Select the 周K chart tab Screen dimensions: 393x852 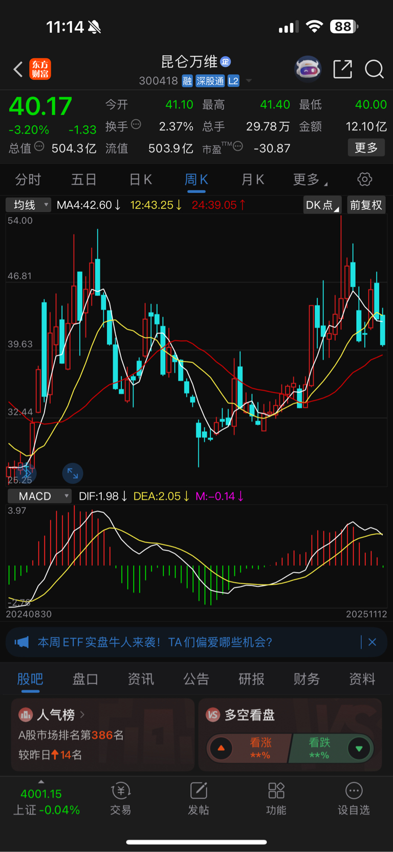[196, 180]
